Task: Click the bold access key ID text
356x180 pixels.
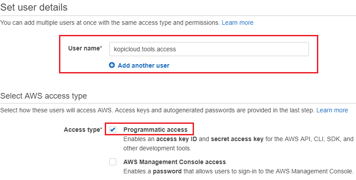Action: pos(177,139)
